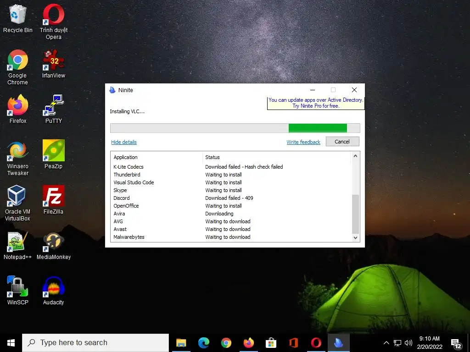Select the K-Lite Codecs row
470x352 pixels.
231,167
